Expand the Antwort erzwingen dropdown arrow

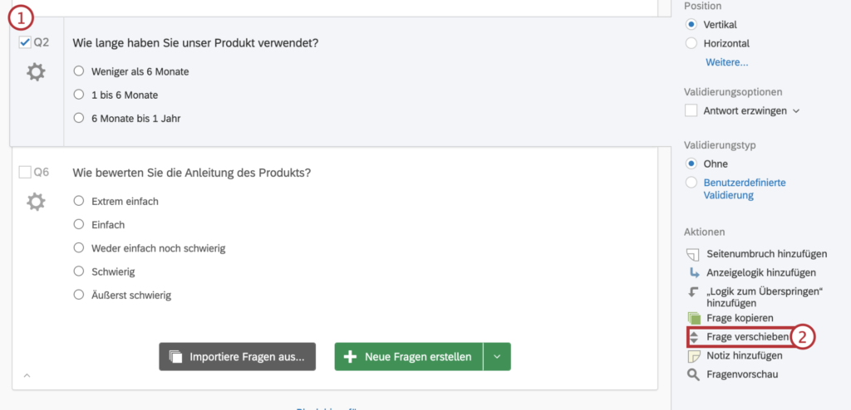coord(796,110)
